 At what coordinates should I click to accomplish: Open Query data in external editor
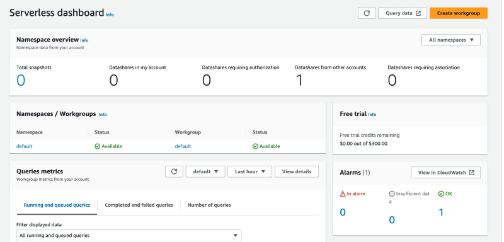pyautogui.click(x=403, y=13)
